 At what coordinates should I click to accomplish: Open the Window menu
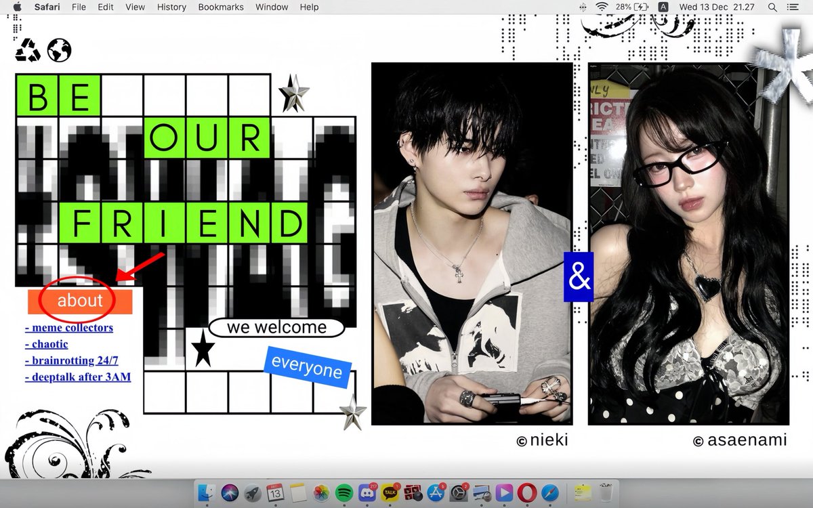[271, 7]
